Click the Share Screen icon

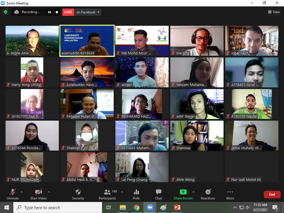pyautogui.click(x=183, y=192)
